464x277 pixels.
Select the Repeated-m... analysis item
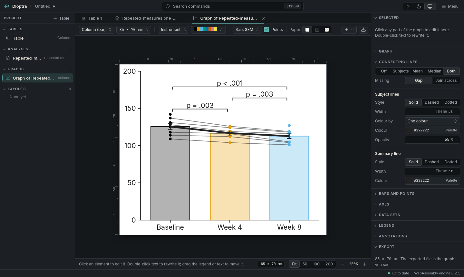pos(37,58)
